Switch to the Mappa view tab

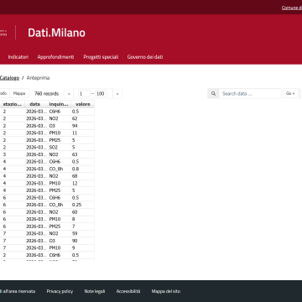19,93
